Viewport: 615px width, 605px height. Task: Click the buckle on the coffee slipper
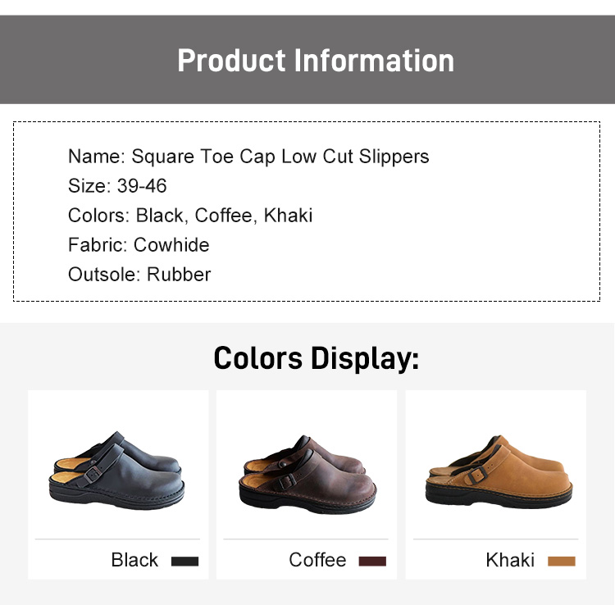coord(287,481)
